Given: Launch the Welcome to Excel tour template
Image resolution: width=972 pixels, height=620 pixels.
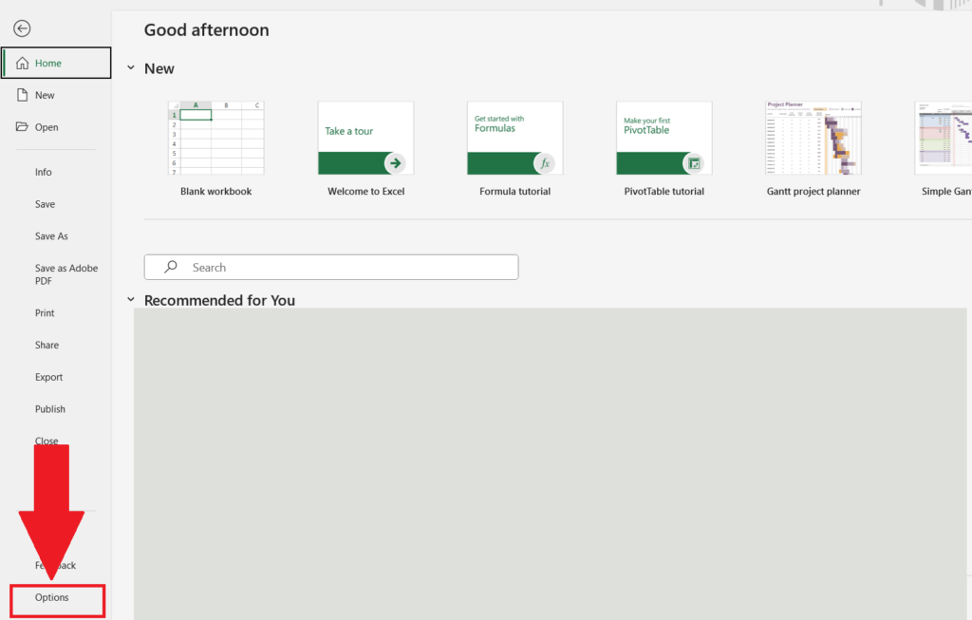Looking at the screenshot, I should click(365, 138).
